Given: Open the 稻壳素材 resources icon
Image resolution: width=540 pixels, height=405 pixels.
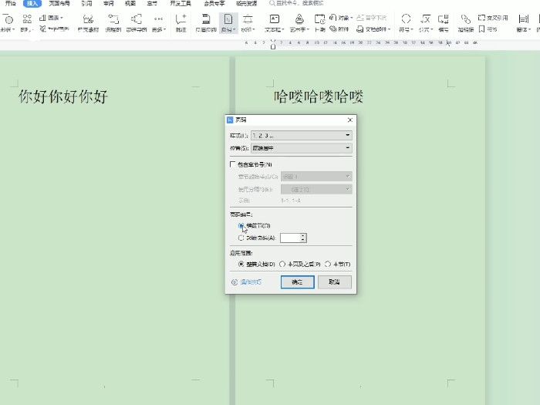Looking at the screenshot, I should 88,19.
